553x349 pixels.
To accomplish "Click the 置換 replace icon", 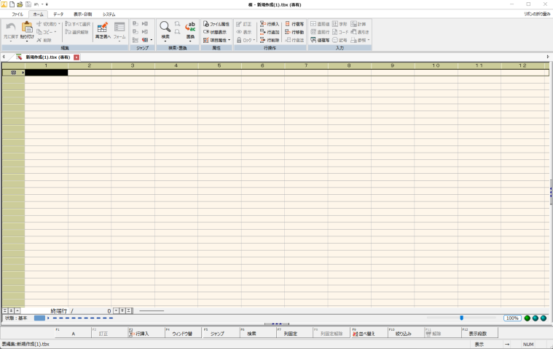I will tap(191, 30).
